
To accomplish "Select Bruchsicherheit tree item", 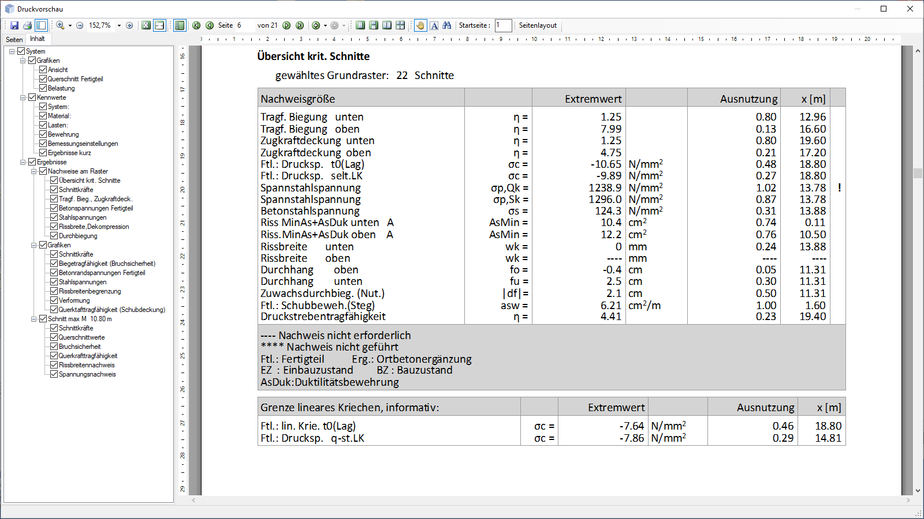I will (80, 347).
